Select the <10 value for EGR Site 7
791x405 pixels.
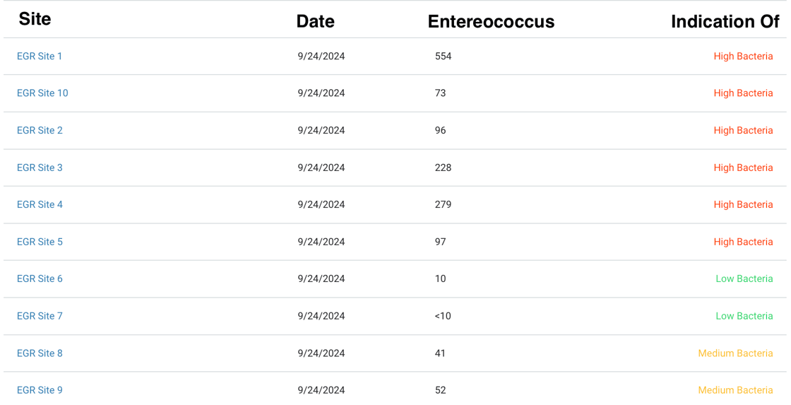tap(443, 316)
